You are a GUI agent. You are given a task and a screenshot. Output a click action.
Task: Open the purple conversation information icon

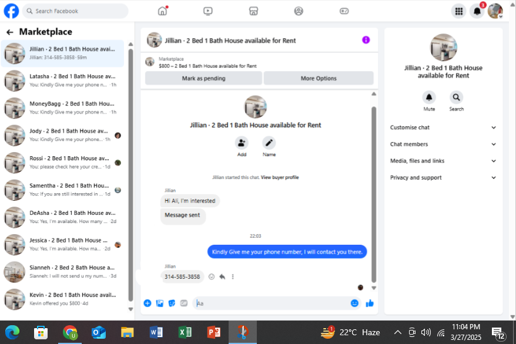366,40
